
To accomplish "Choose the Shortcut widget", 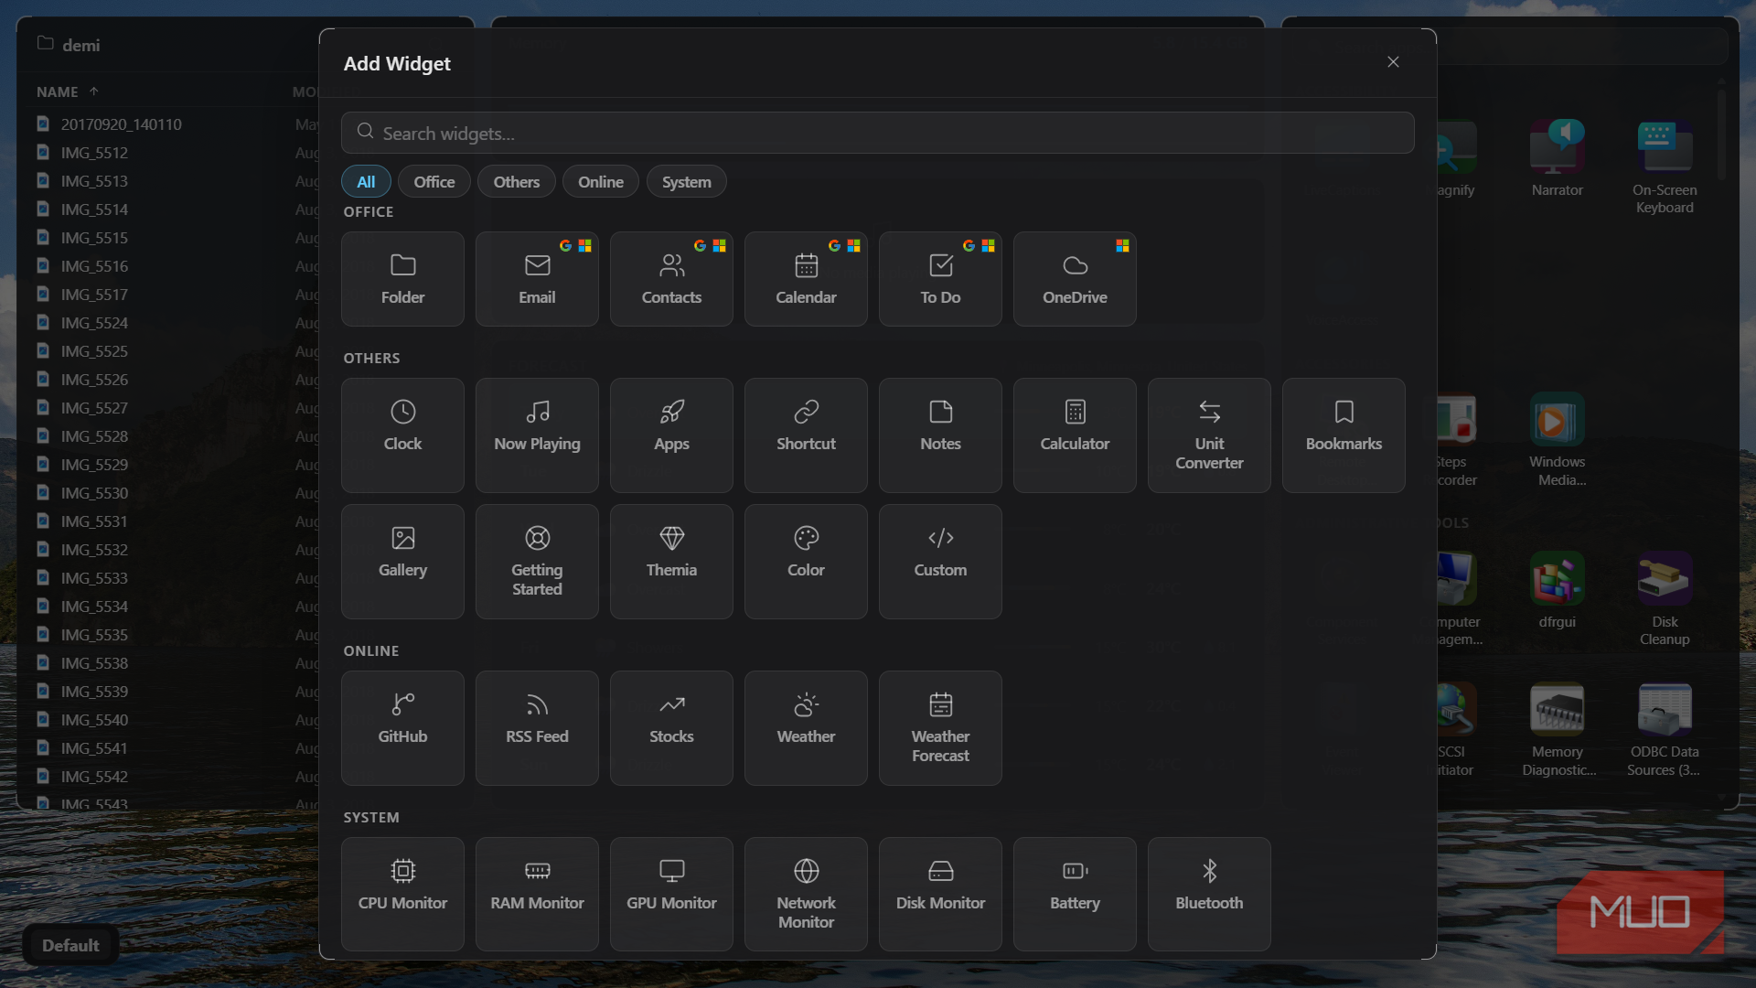I will pos(806,435).
